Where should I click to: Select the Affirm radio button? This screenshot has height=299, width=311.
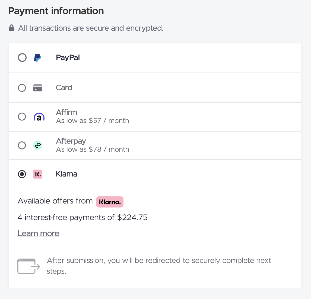pyautogui.click(x=22, y=117)
